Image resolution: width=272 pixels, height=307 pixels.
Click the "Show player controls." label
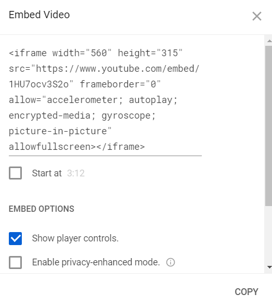(x=75, y=238)
